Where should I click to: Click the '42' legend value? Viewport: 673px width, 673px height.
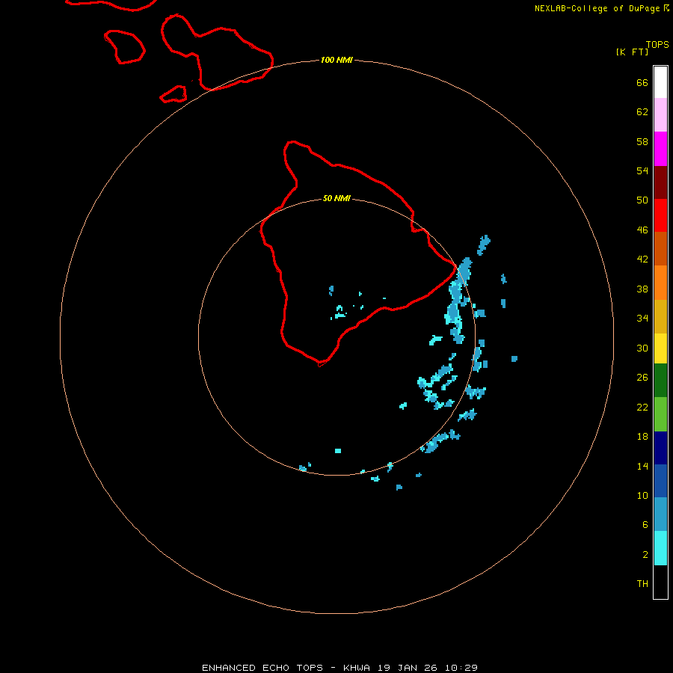coord(642,259)
